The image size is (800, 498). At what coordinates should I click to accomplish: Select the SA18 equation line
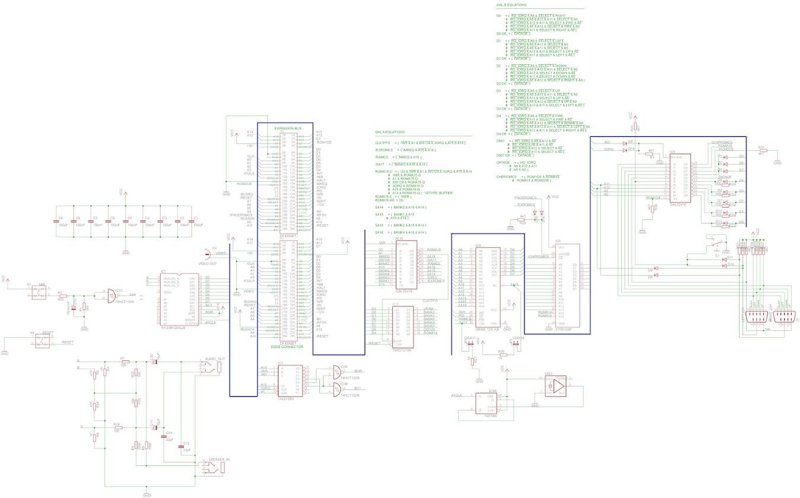401,232
